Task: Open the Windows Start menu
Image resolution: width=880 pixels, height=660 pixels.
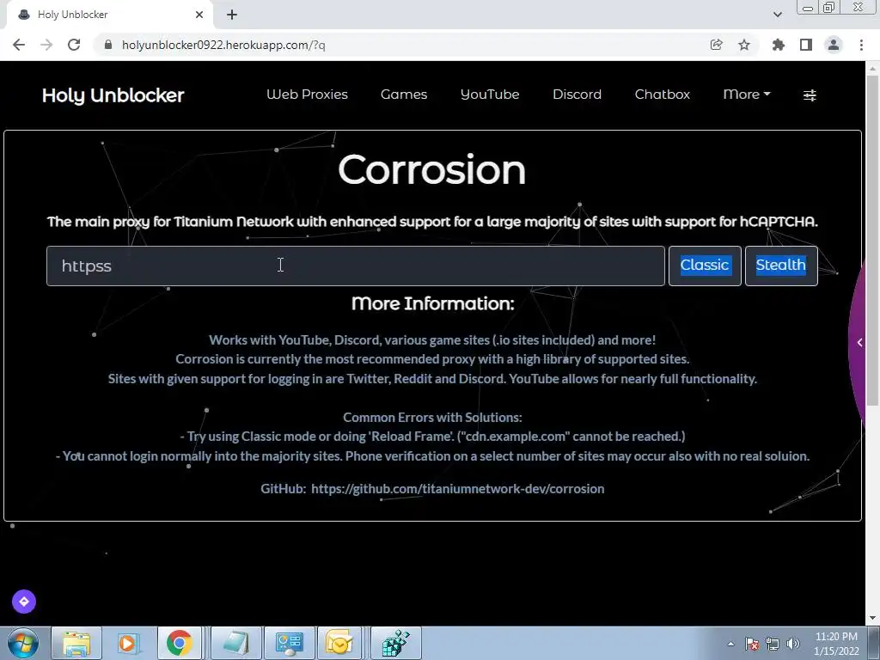Action: tap(23, 643)
